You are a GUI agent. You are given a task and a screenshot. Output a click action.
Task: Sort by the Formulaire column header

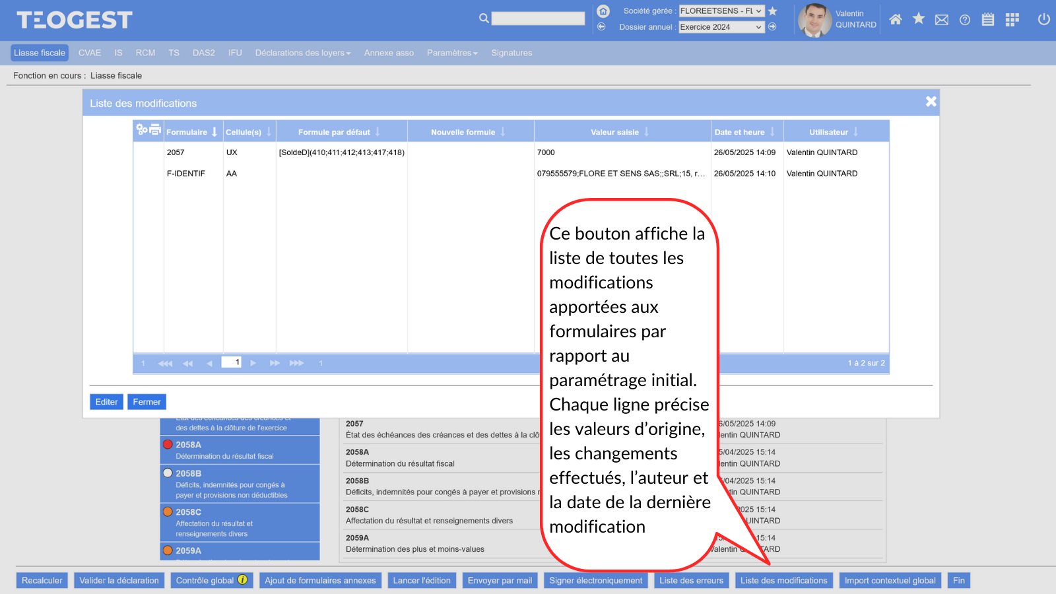187,132
